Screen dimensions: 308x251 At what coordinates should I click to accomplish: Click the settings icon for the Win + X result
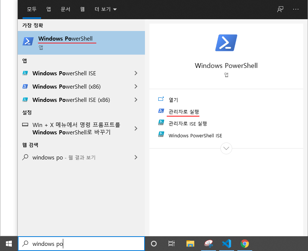pyautogui.click(x=25, y=124)
